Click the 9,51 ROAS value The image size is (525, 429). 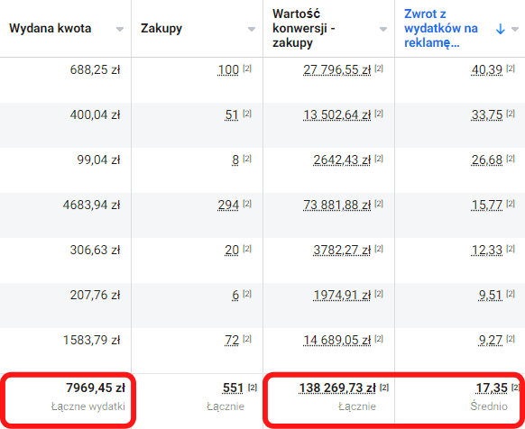click(490, 295)
